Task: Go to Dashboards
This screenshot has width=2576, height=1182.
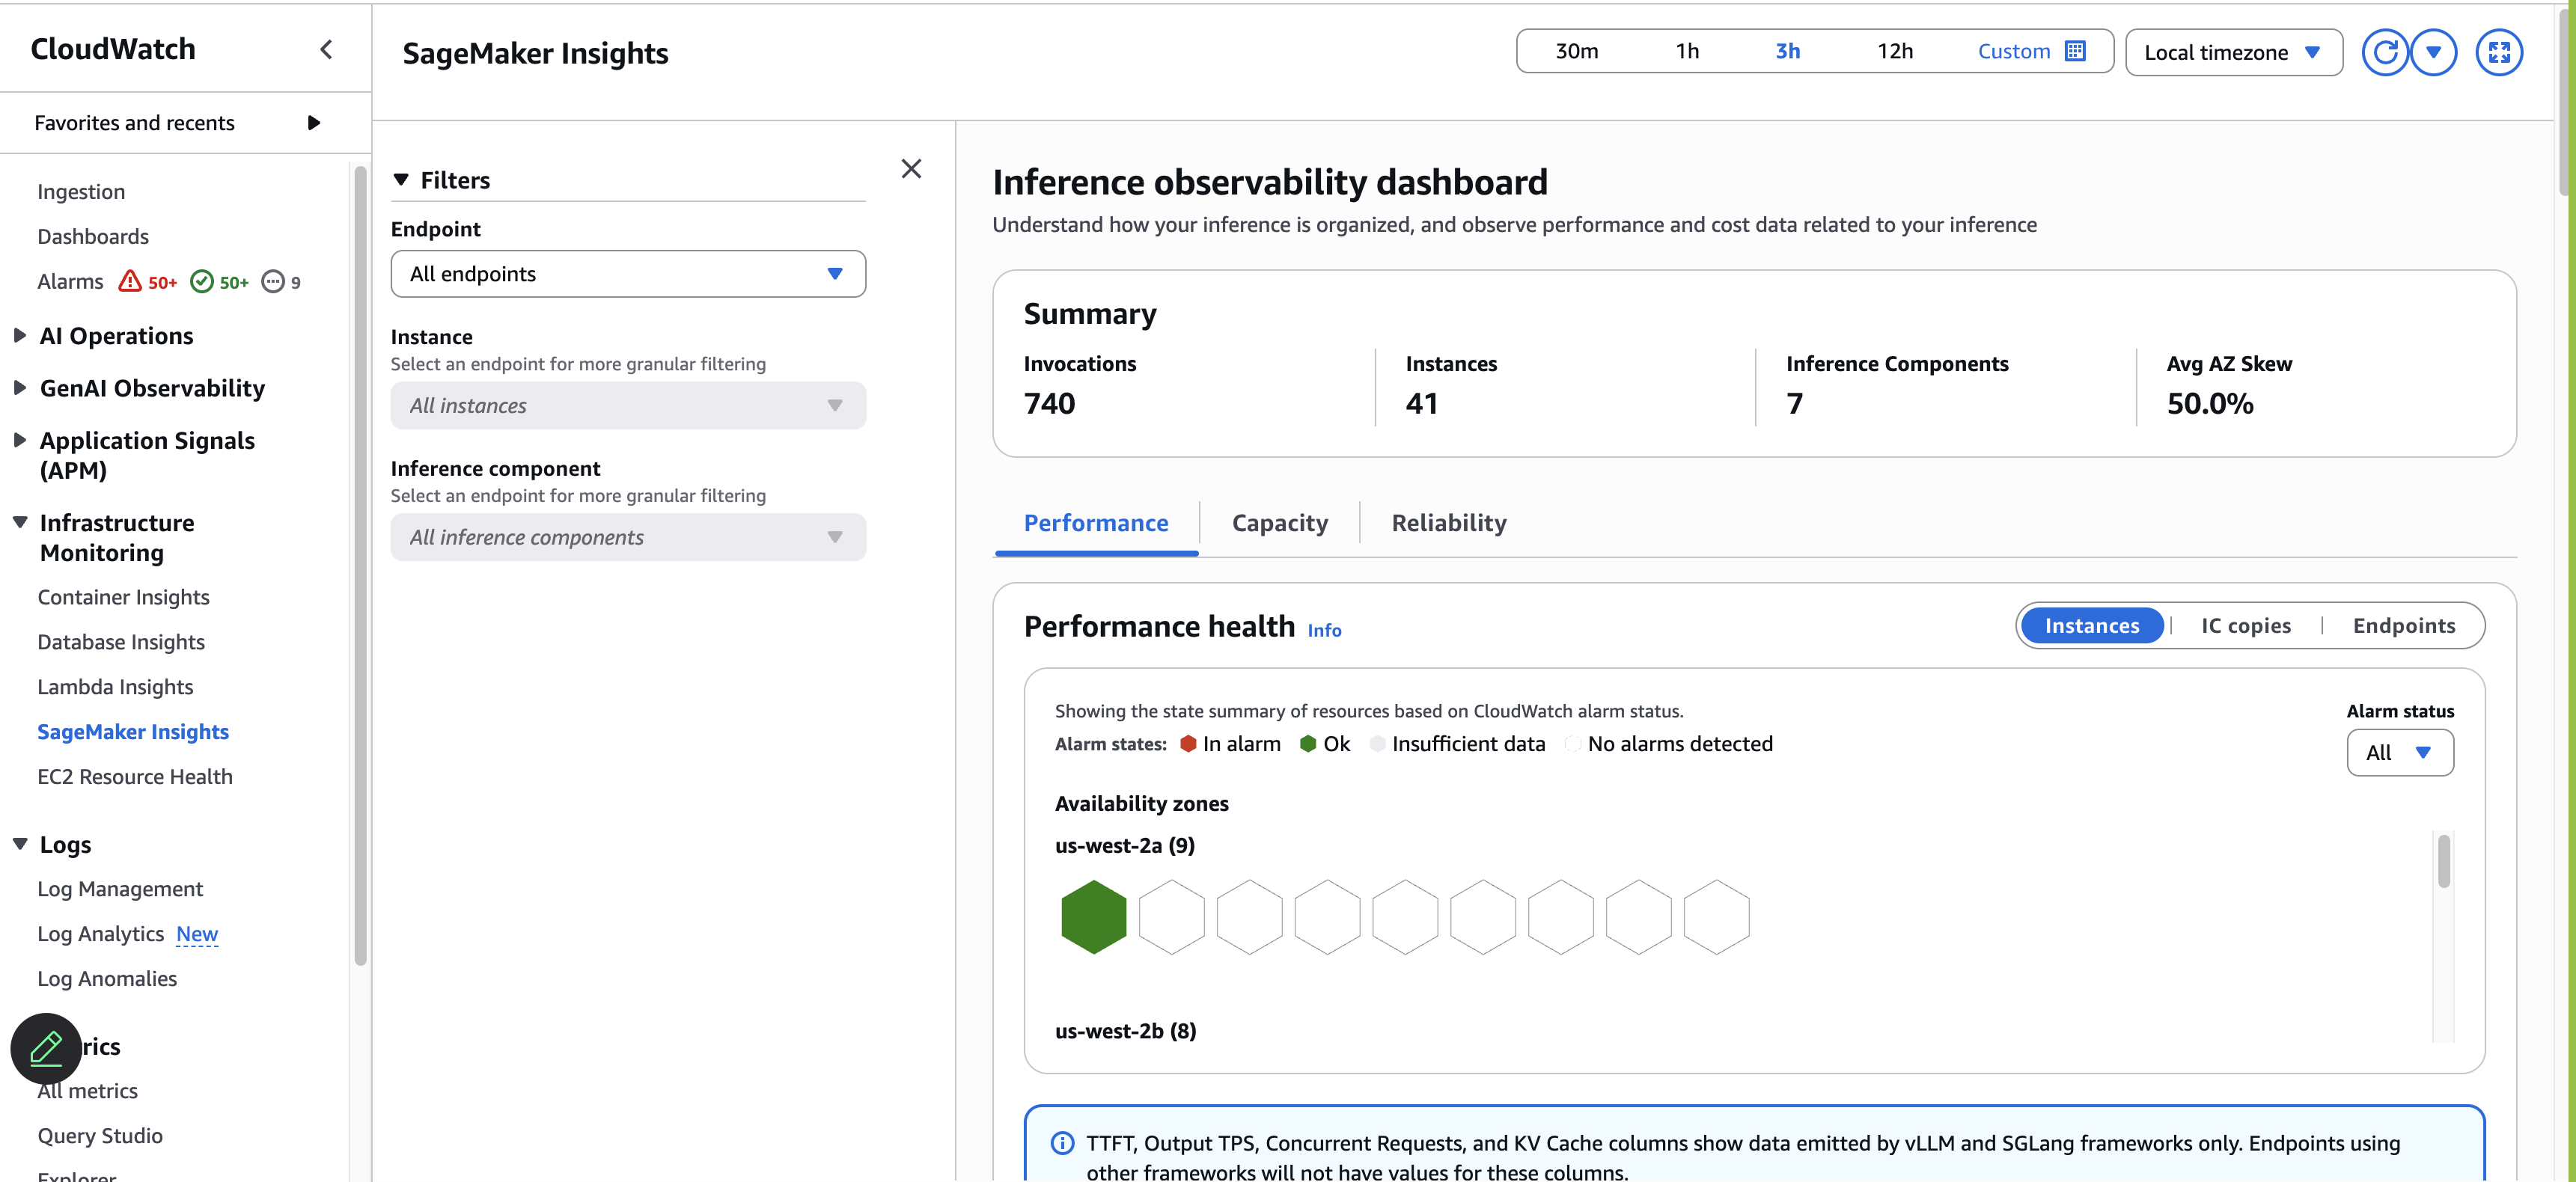Action: click(93, 236)
